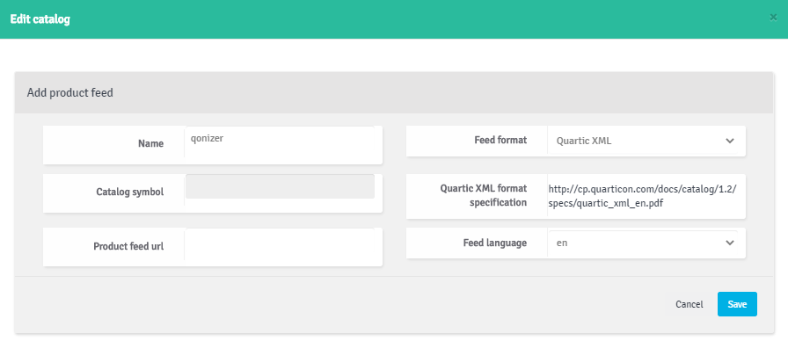Focus the Name field containing qonizer
This screenshot has height=363, width=788.
(x=280, y=142)
